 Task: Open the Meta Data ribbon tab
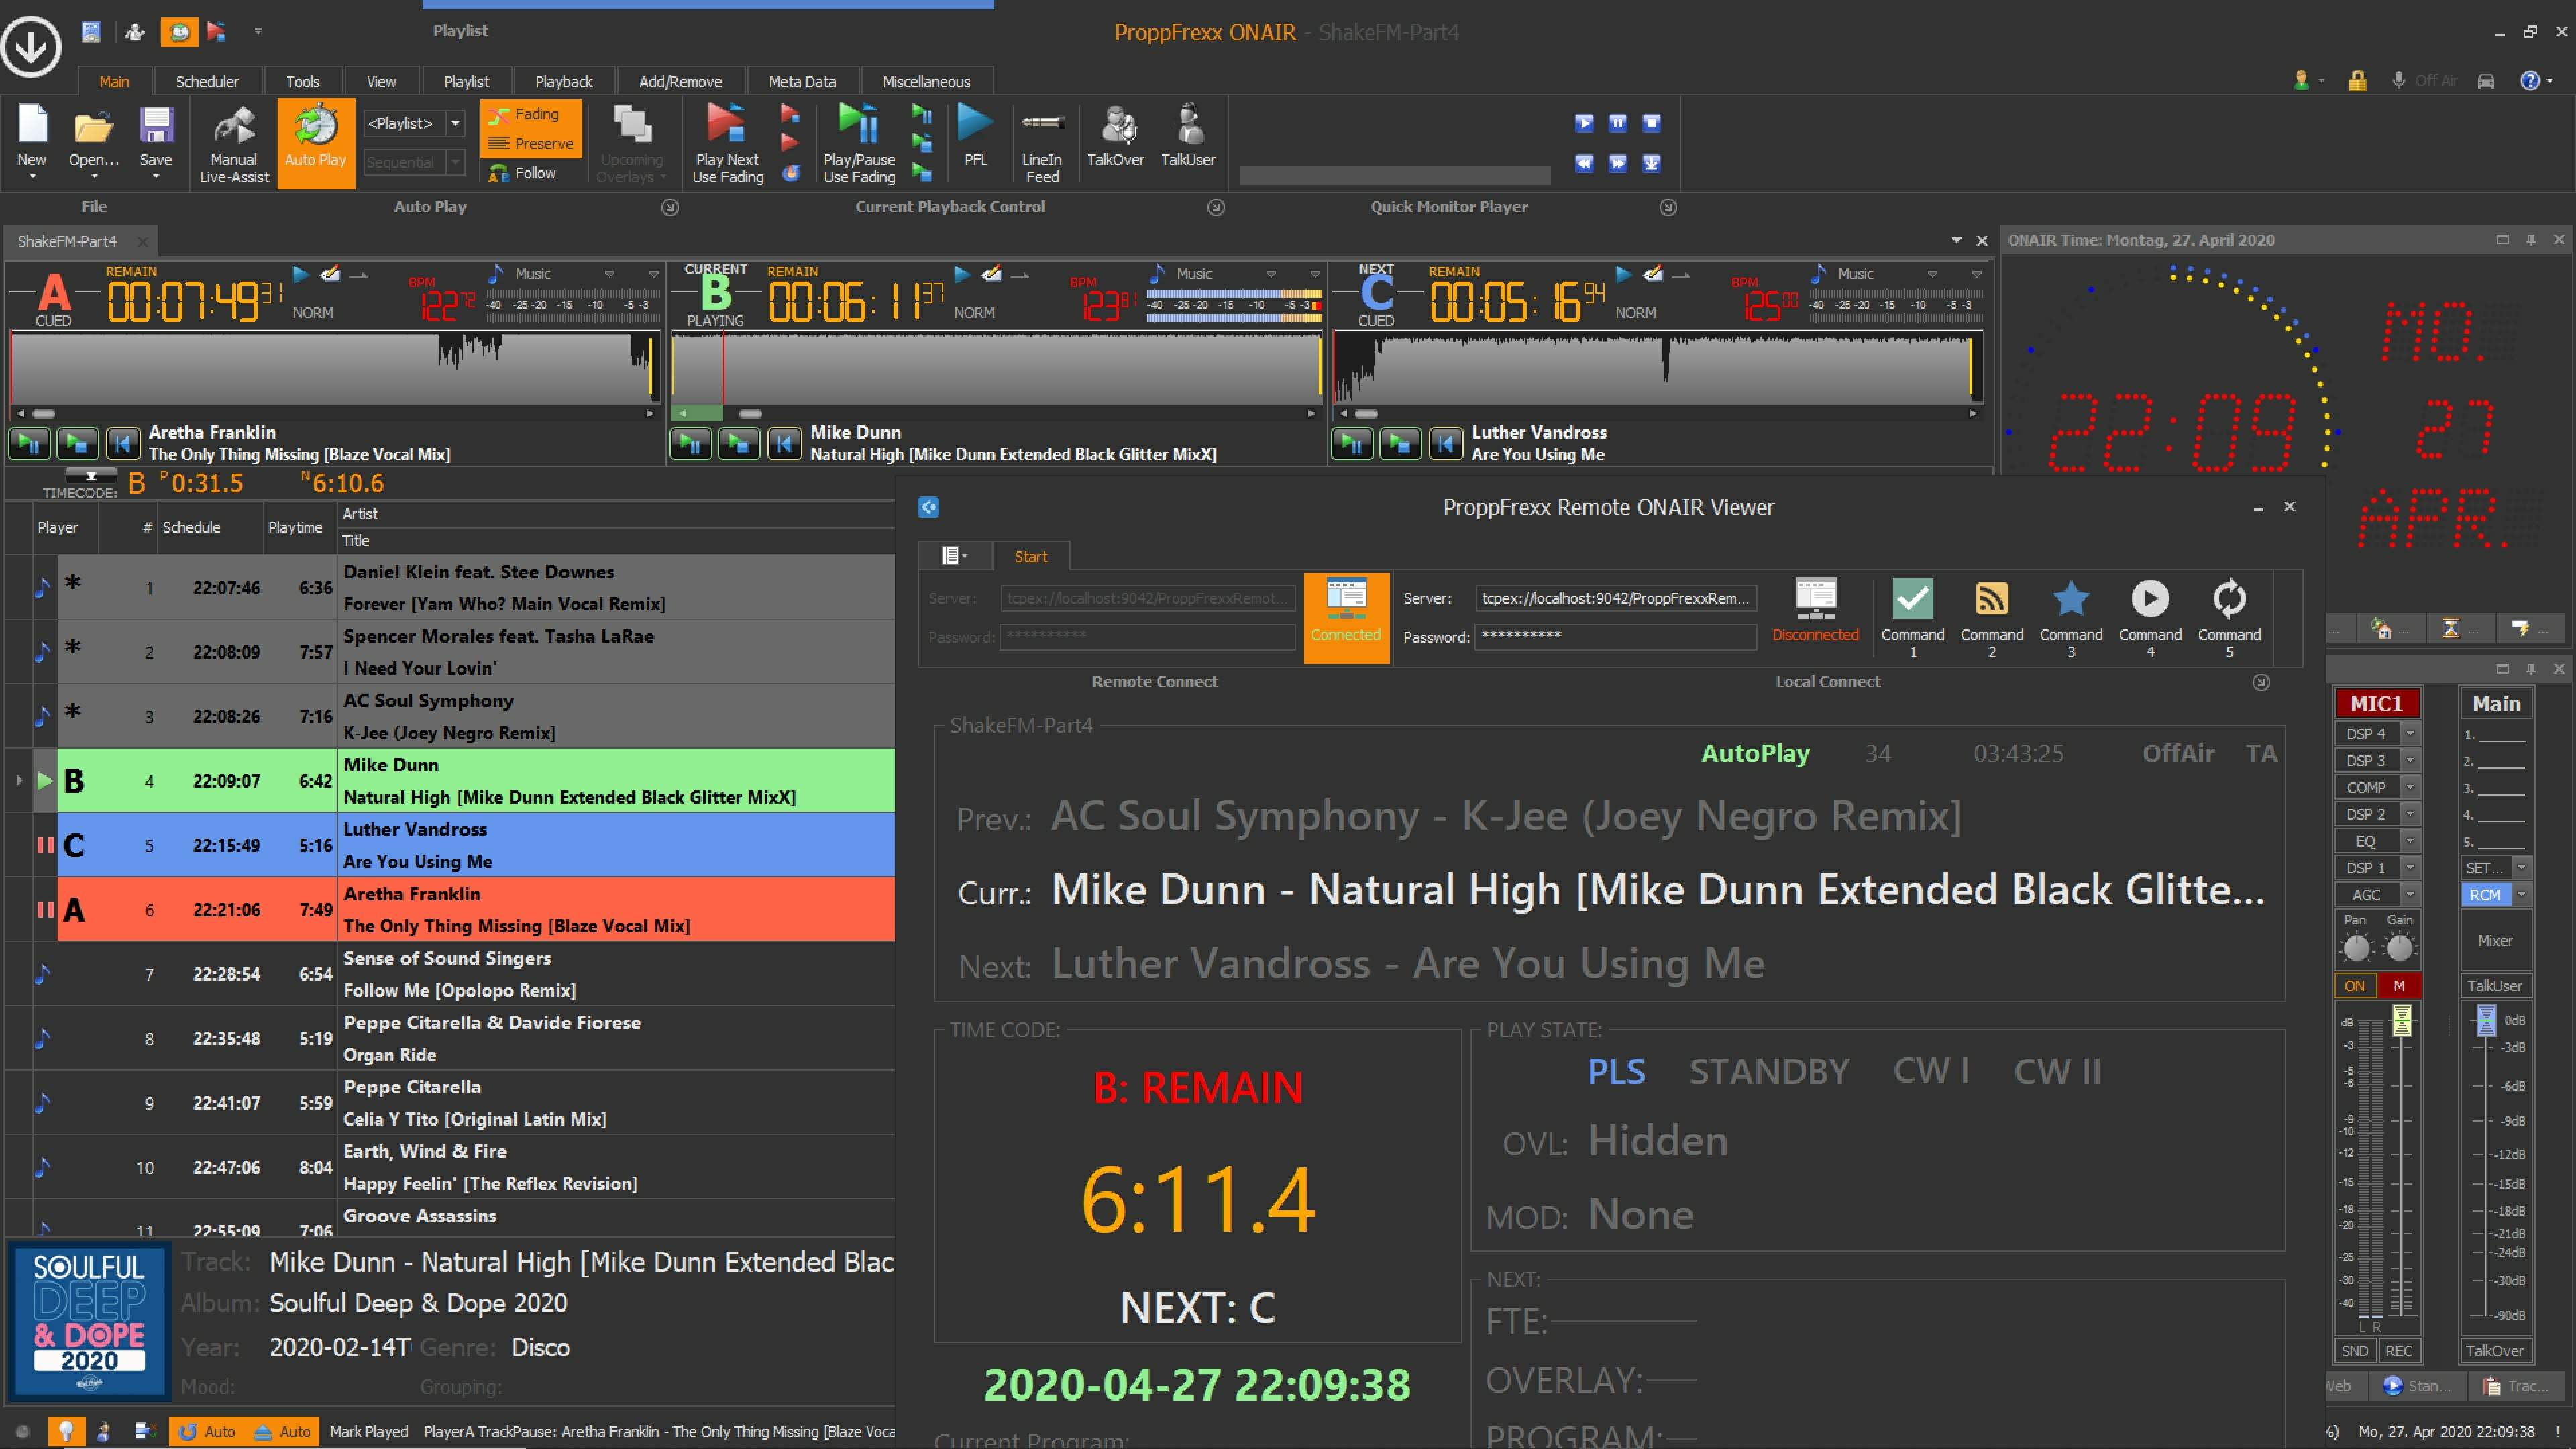pos(801,82)
